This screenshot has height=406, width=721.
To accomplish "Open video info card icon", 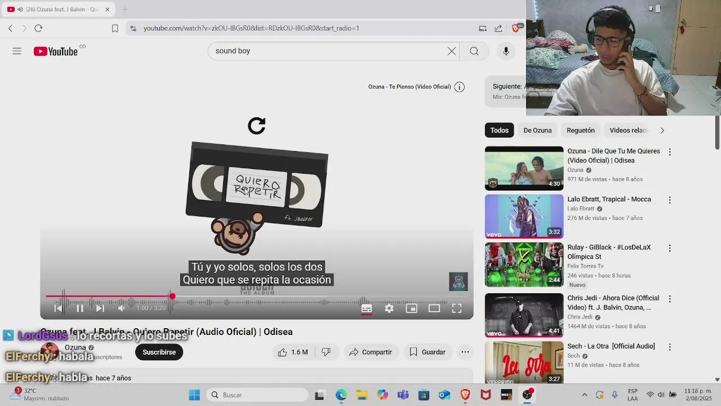I will (460, 87).
